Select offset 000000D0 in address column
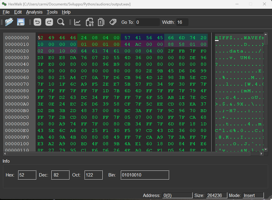 click(x=17, y=124)
